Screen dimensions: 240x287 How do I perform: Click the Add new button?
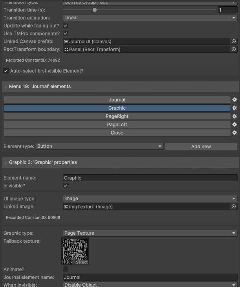click(201, 146)
